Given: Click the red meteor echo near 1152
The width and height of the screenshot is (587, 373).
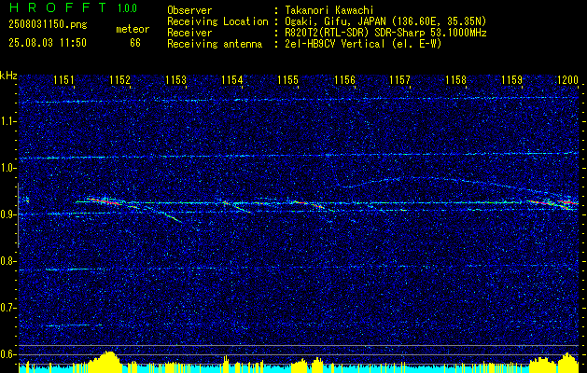Looking at the screenshot, I should point(105,201).
